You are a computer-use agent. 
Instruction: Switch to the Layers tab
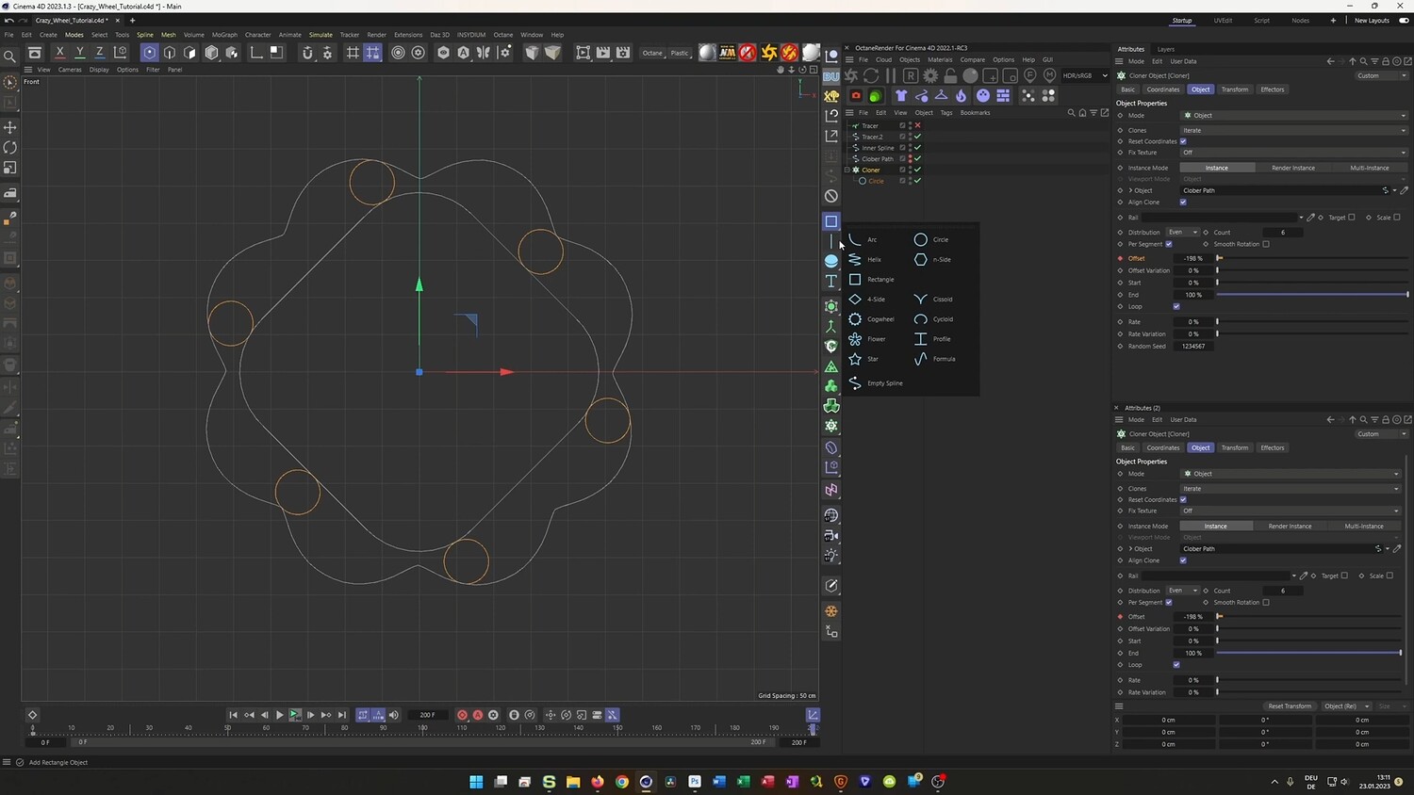pyautogui.click(x=1166, y=49)
